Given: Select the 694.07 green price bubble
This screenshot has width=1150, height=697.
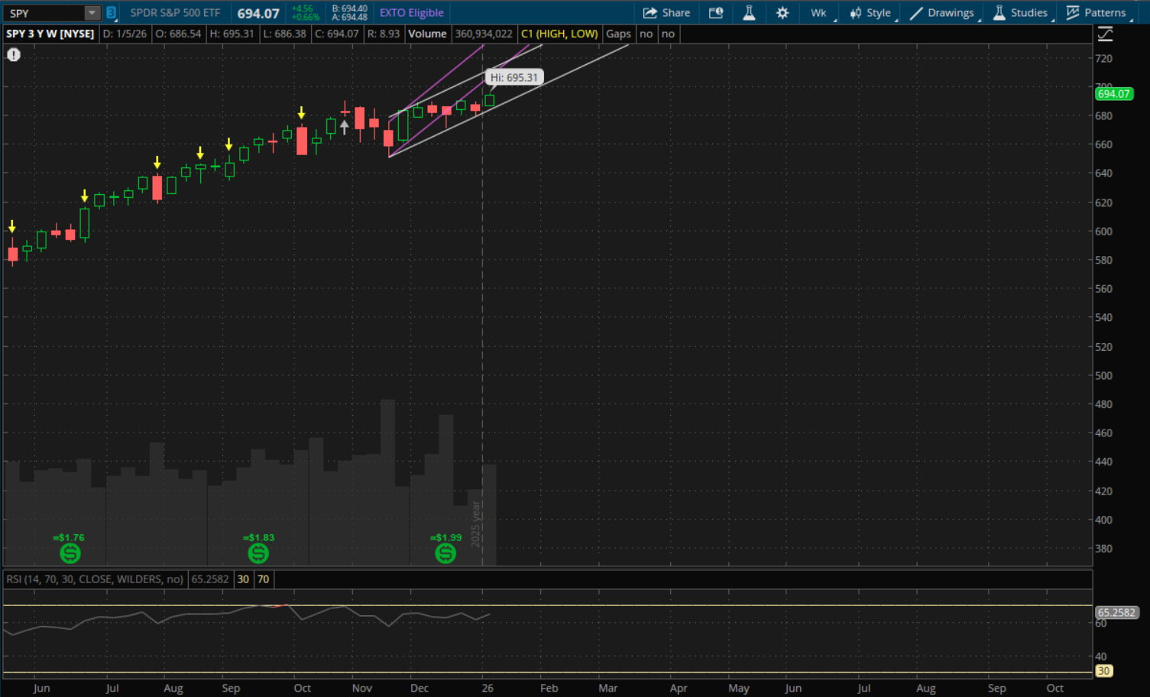Looking at the screenshot, I should pyautogui.click(x=1113, y=94).
